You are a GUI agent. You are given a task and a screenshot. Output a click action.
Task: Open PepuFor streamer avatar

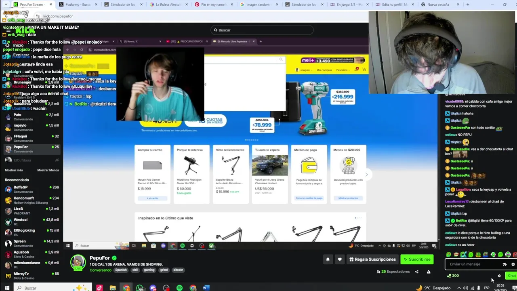pyautogui.click(x=78, y=263)
